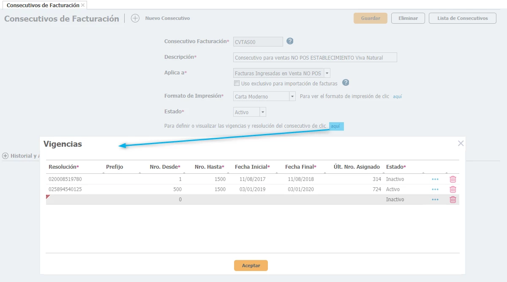The image size is (507, 282).
Task: Close the Vigencias dialog with the X
Action: click(x=461, y=143)
